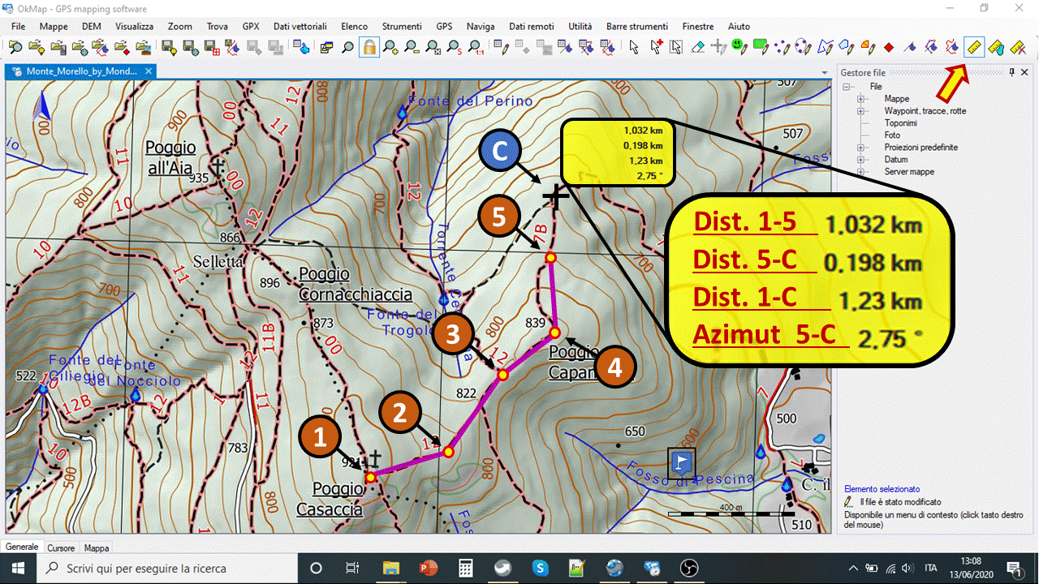Expand the Waypoint, tracce, rotte node

pos(861,111)
